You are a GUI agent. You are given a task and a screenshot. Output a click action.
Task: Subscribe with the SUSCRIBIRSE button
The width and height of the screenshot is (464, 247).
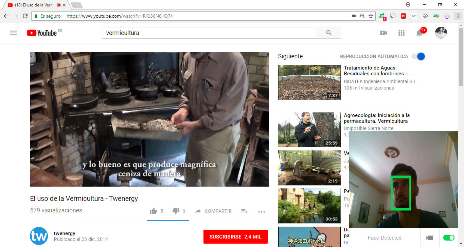pyautogui.click(x=235, y=236)
